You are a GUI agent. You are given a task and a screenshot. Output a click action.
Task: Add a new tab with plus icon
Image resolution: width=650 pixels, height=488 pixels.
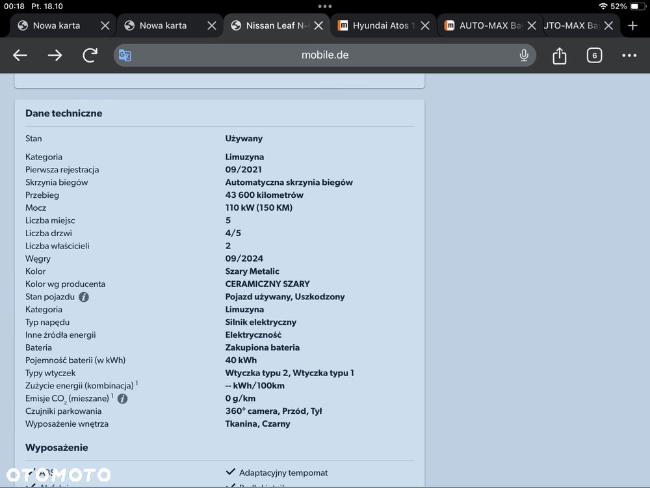click(x=632, y=26)
